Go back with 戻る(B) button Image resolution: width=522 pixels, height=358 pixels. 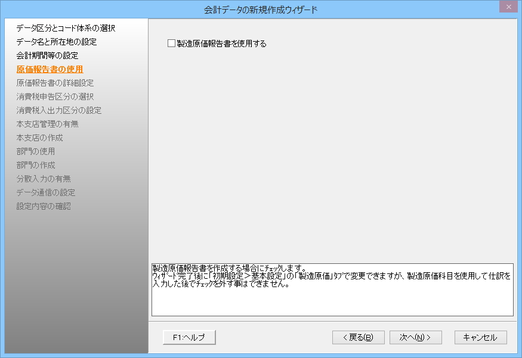(359, 337)
